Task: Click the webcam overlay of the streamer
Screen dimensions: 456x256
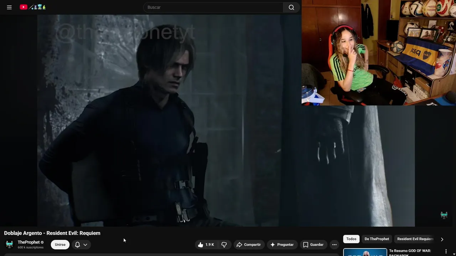Action: coord(379,53)
